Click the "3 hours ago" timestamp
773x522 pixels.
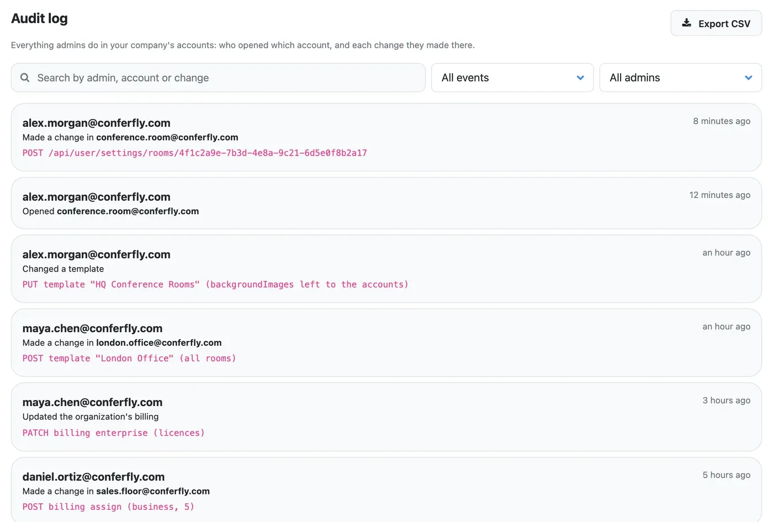click(x=727, y=400)
